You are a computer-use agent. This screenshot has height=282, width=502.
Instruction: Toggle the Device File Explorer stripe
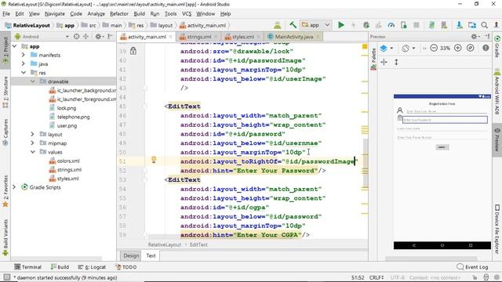(x=497, y=229)
